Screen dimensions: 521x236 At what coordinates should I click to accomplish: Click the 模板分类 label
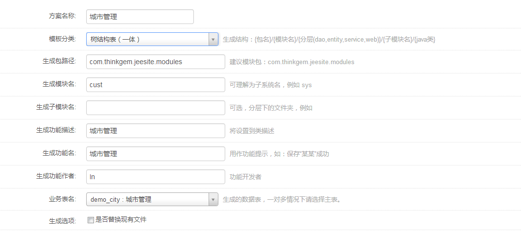point(63,39)
